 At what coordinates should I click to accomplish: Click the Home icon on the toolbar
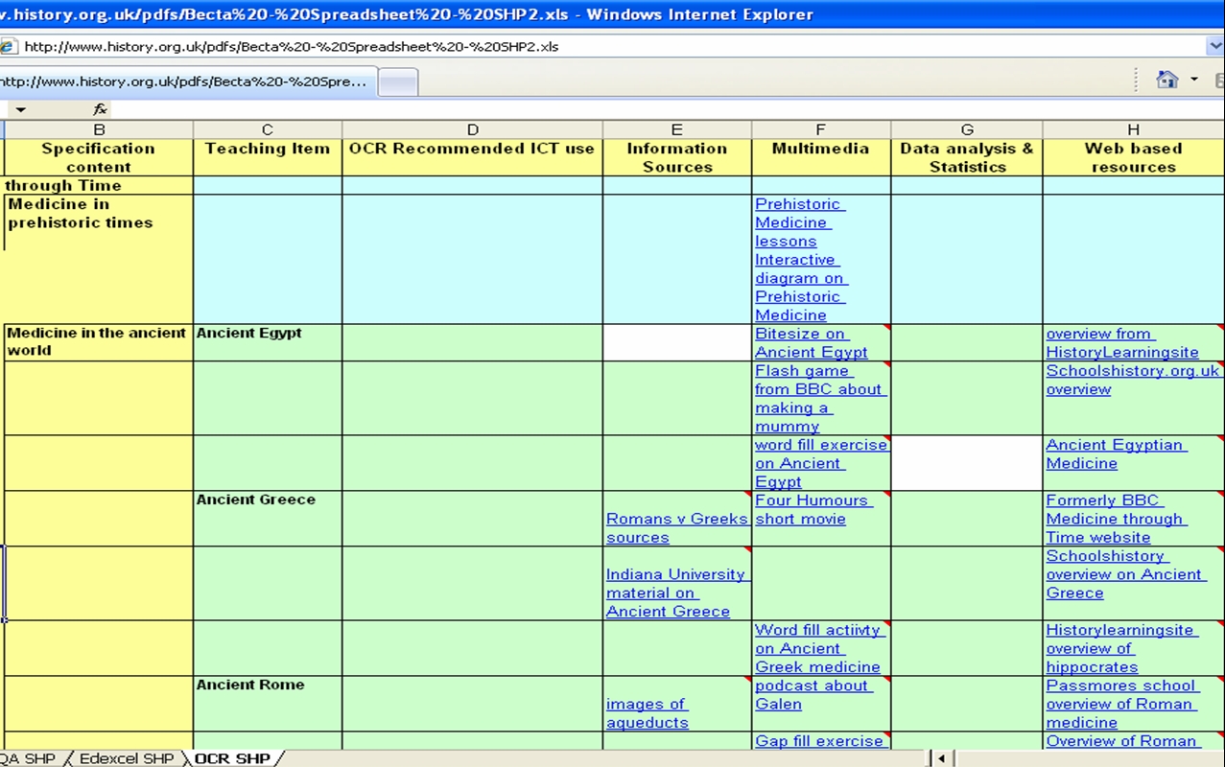pyautogui.click(x=1166, y=80)
